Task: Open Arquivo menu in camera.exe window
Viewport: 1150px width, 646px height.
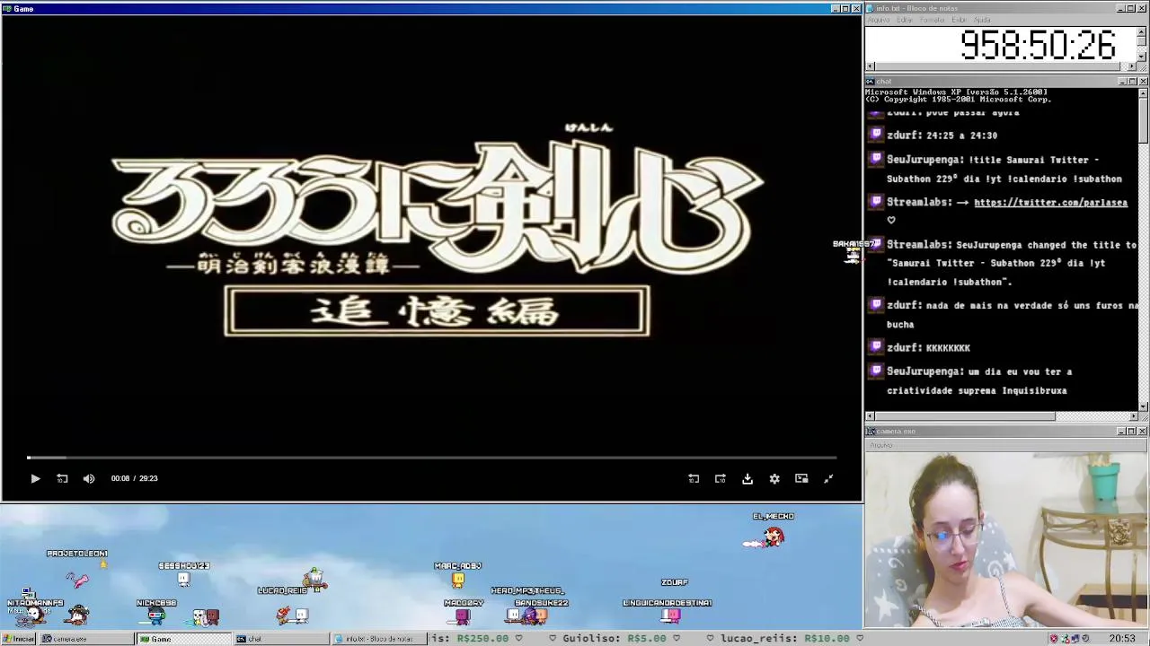Action: (881, 445)
